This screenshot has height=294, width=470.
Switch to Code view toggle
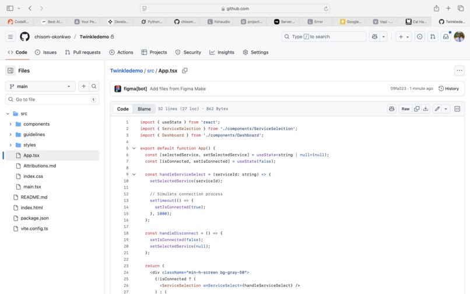(123, 109)
